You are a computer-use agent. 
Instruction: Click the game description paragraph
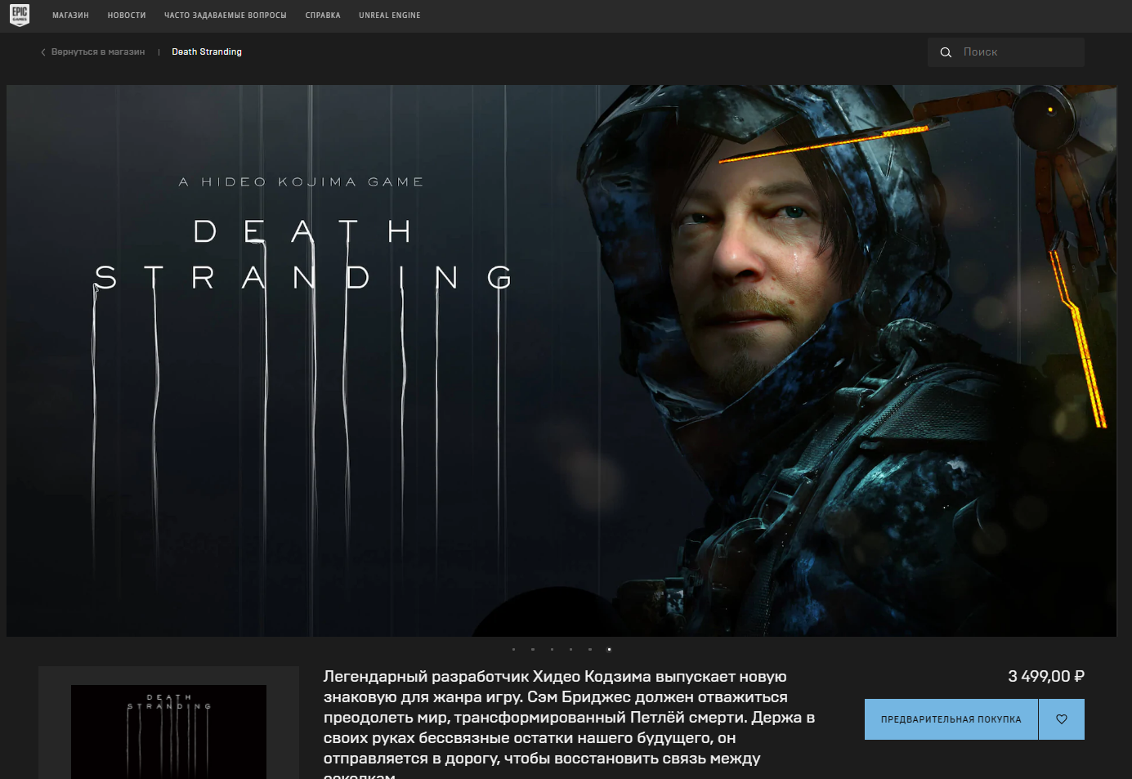(569, 723)
